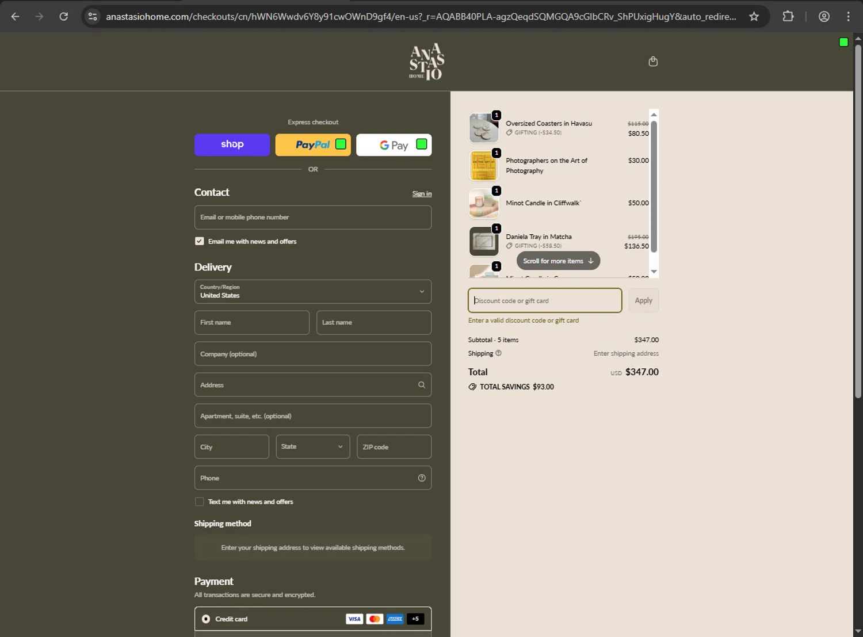Screen dimensions: 863x637
Task: Check out with Google Pay
Action: pos(394,145)
